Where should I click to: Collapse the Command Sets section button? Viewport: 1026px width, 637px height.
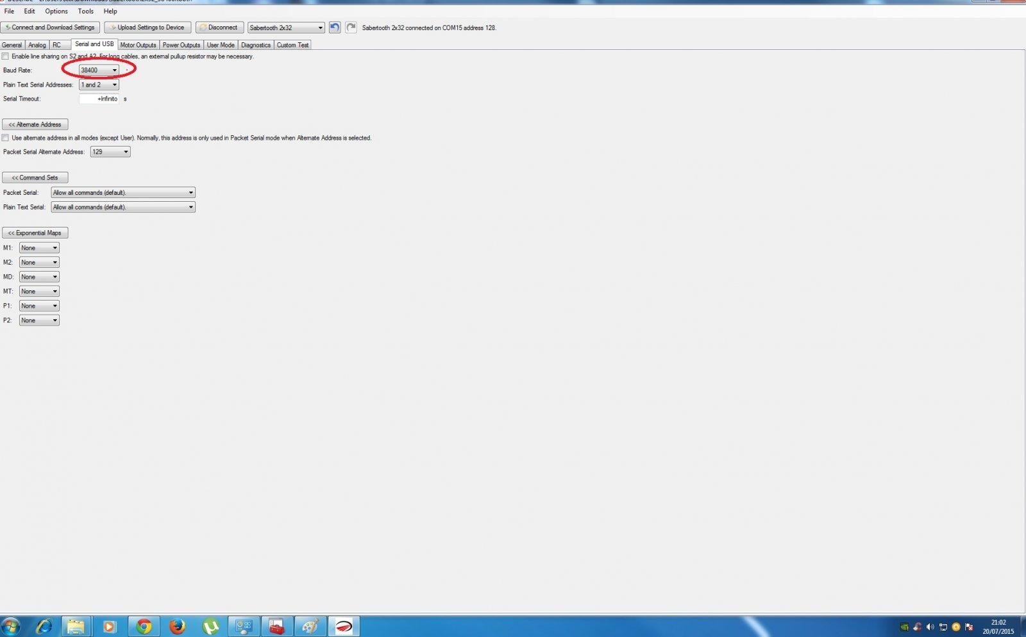click(x=35, y=178)
